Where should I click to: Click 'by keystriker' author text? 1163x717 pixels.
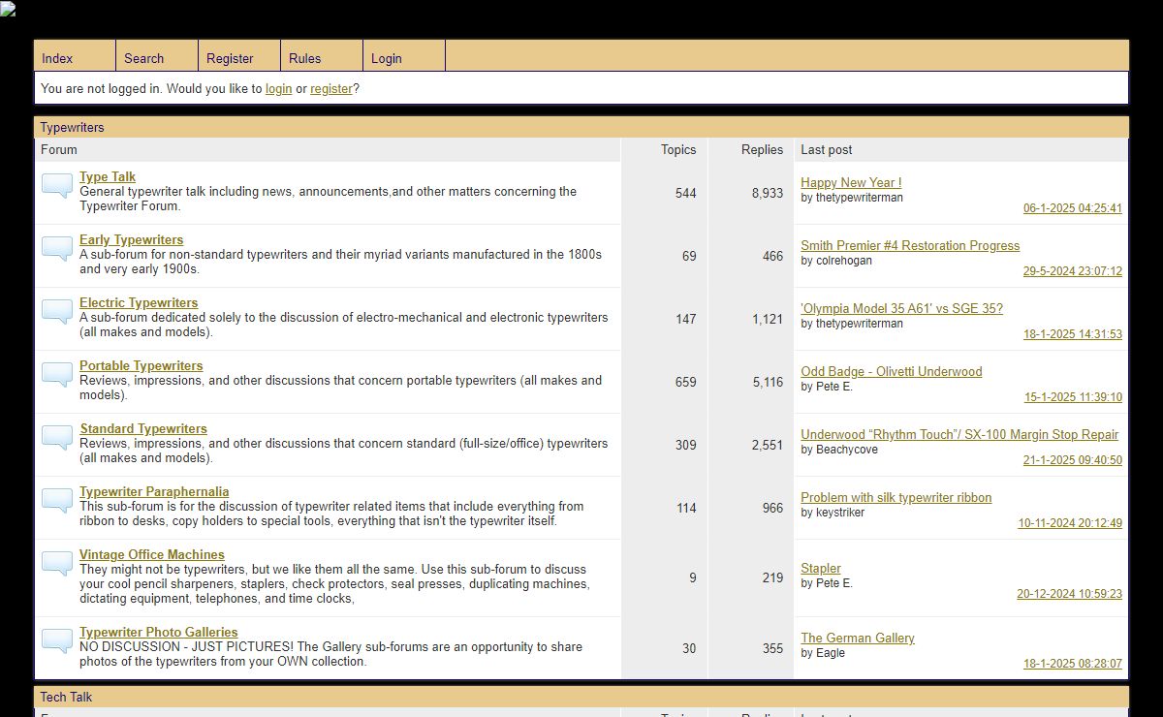833,513
